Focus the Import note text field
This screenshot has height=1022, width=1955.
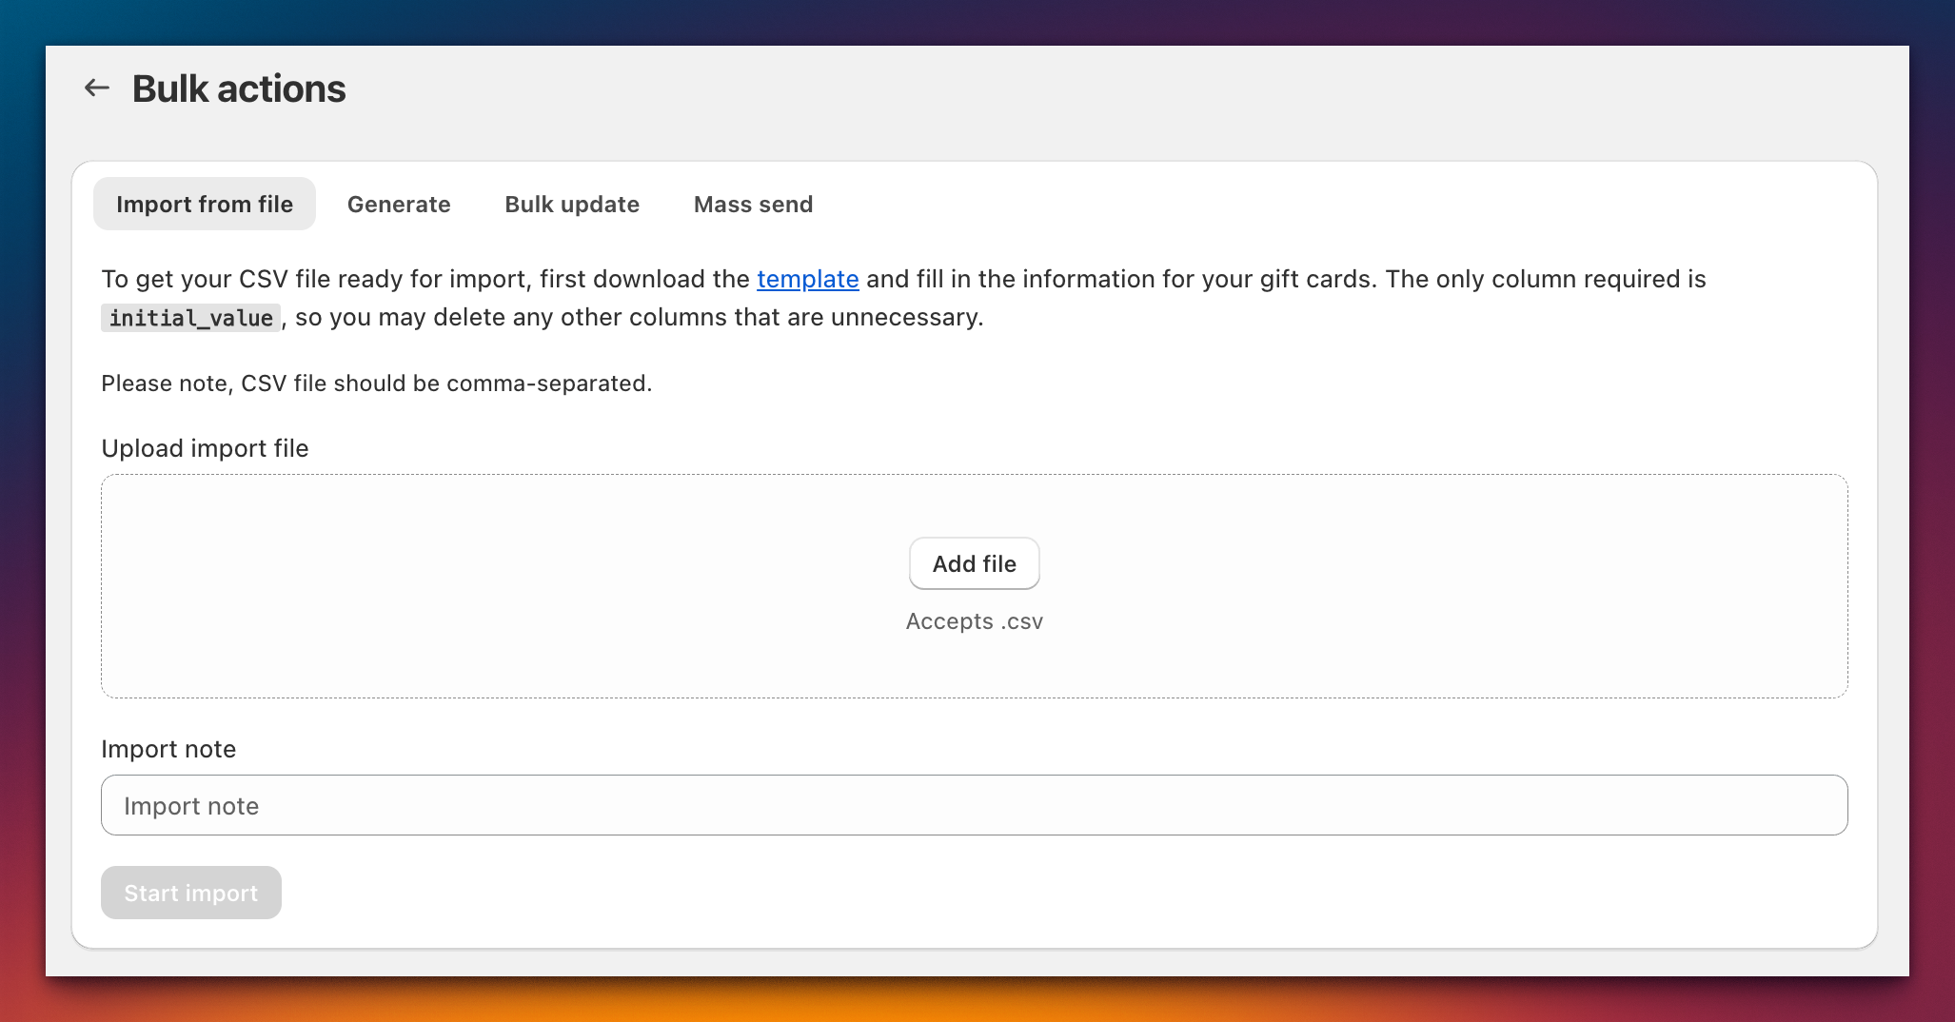[x=975, y=805]
